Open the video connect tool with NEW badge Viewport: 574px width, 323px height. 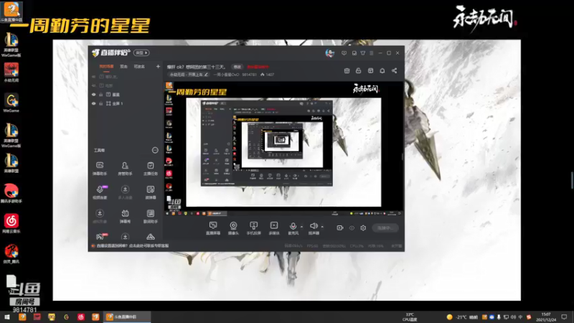tap(100, 192)
